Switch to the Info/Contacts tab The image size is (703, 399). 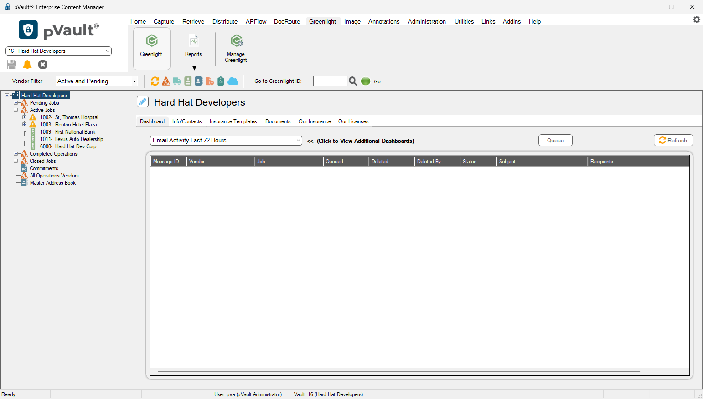[x=187, y=121]
